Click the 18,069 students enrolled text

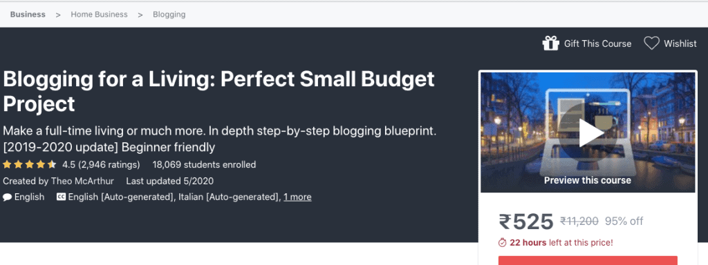204,164
